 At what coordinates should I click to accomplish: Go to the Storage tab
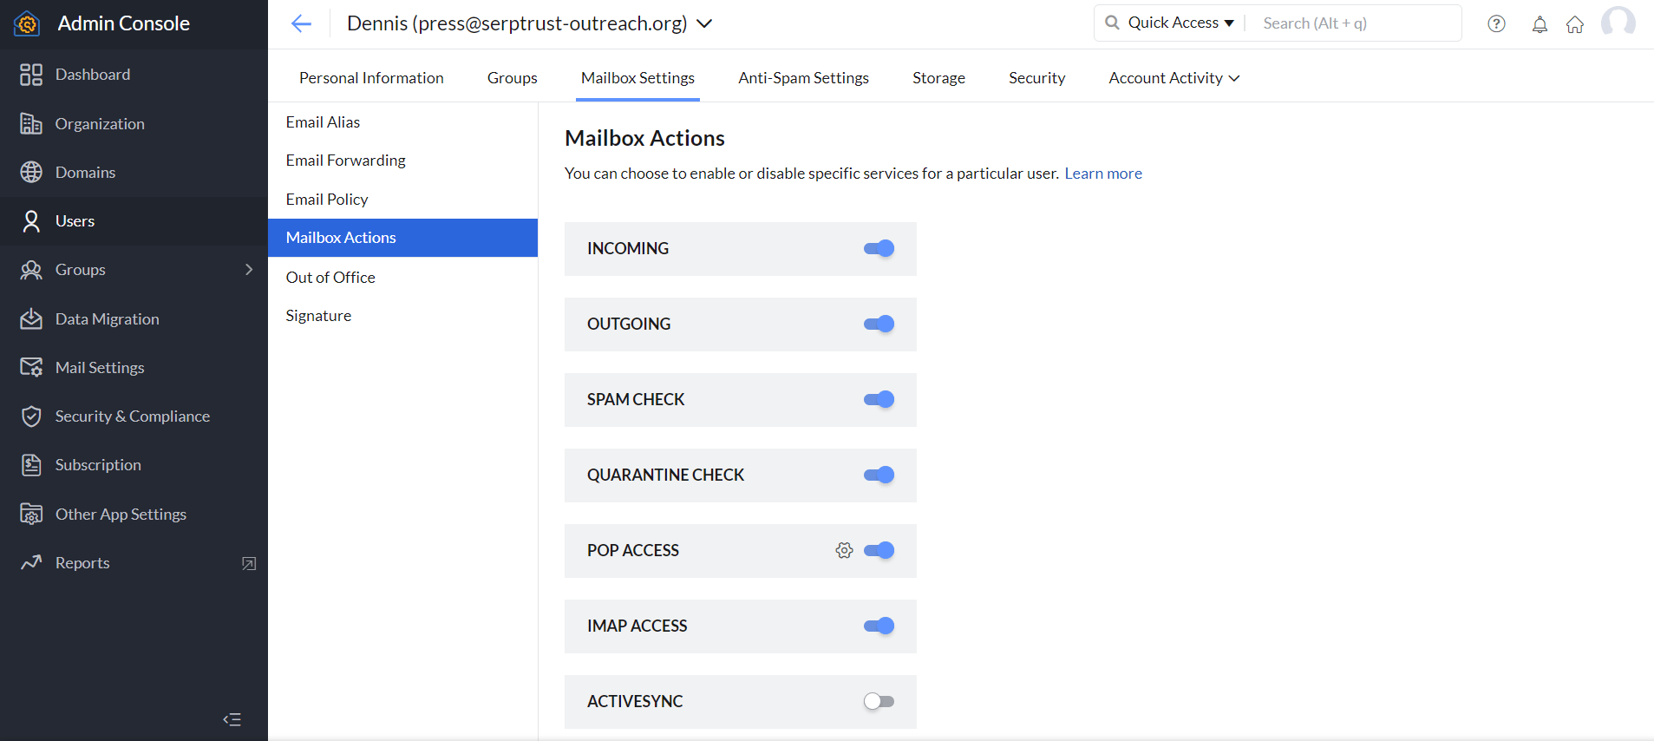click(x=938, y=78)
